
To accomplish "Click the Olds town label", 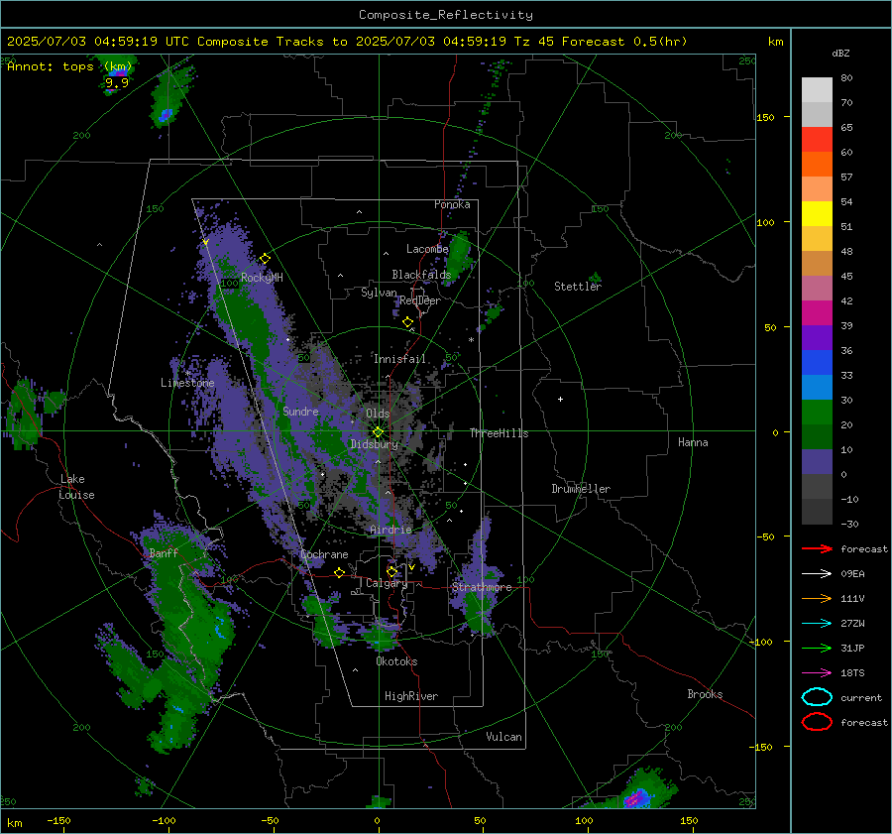I will pos(378,414).
